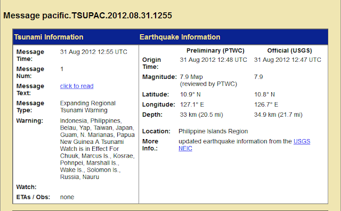Select the ETAs value 'none'
This screenshot has width=341, height=211.
tap(67, 197)
